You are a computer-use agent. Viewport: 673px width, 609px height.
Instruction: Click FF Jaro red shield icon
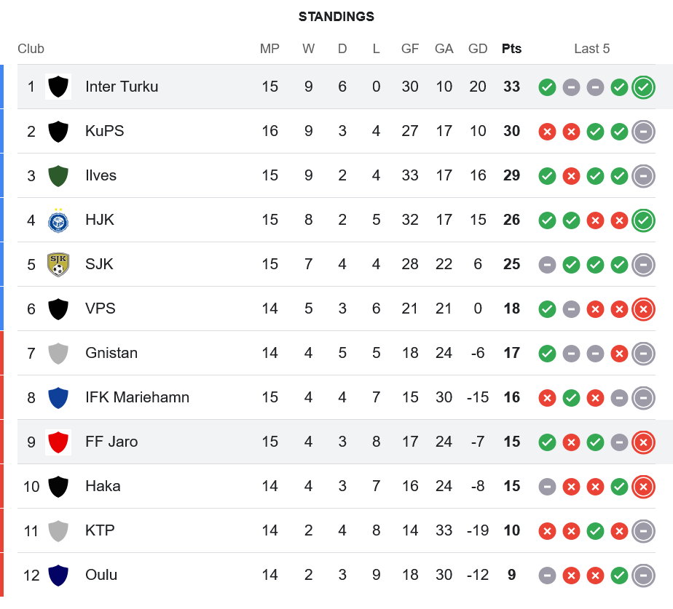pyautogui.click(x=58, y=442)
